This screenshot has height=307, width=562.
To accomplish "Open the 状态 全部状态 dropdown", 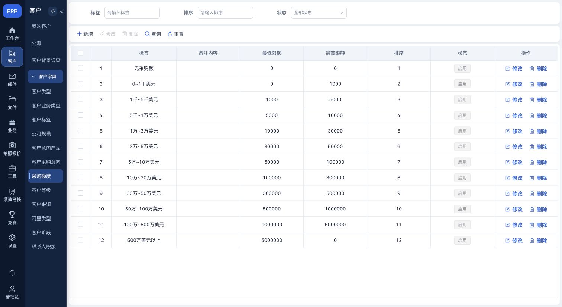I will pyautogui.click(x=319, y=13).
